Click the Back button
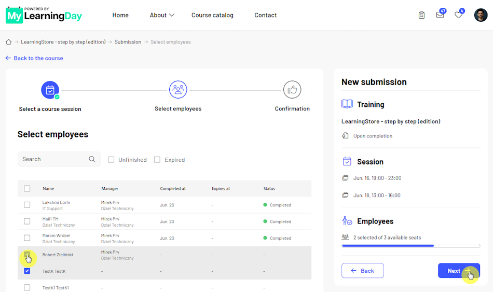This screenshot has height=292, width=493. 363,271
